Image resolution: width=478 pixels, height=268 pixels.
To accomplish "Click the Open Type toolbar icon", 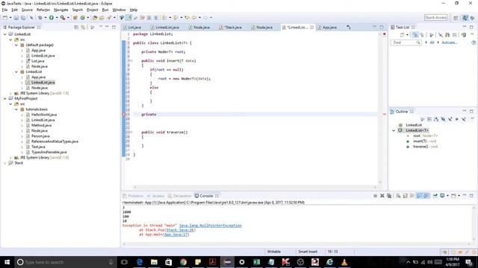I will coord(95,18).
